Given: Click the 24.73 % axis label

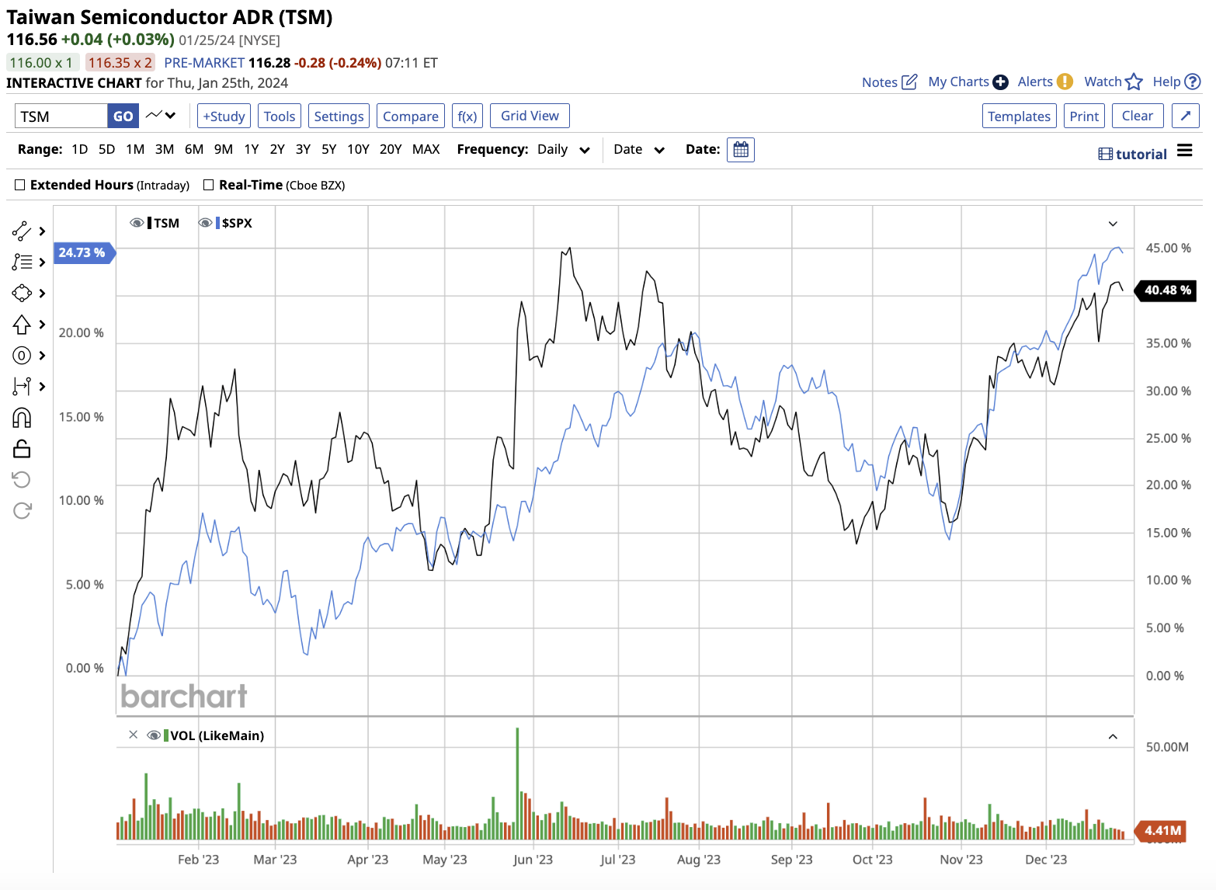Looking at the screenshot, I should 83,252.
